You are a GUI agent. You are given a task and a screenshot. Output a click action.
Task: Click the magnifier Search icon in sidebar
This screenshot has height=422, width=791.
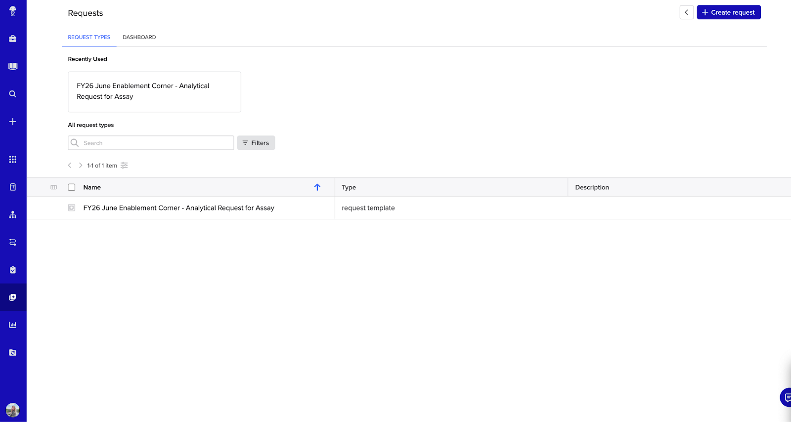(x=13, y=94)
